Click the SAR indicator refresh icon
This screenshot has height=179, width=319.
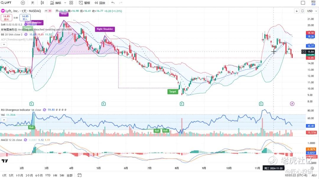pyautogui.click(x=26, y=25)
